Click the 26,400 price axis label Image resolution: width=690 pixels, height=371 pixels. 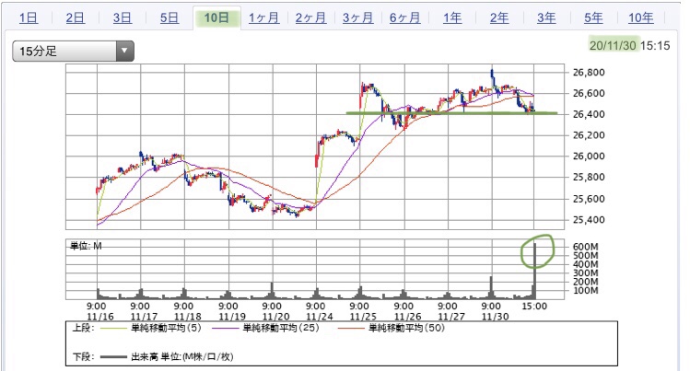click(x=589, y=114)
